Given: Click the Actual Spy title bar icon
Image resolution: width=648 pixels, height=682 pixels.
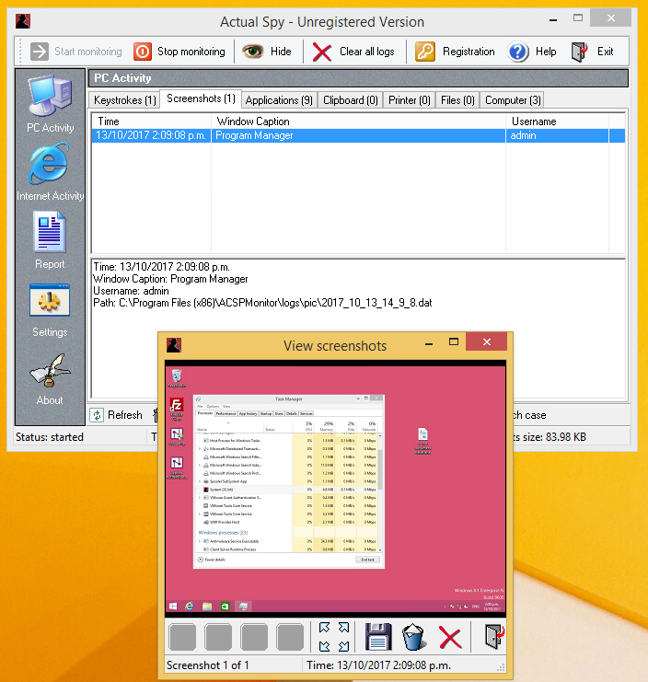Looking at the screenshot, I should pyautogui.click(x=23, y=21).
